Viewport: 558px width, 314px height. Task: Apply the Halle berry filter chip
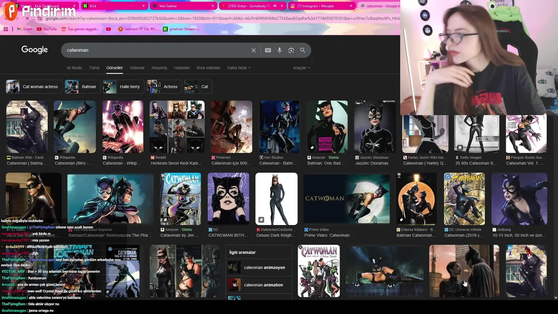123,87
